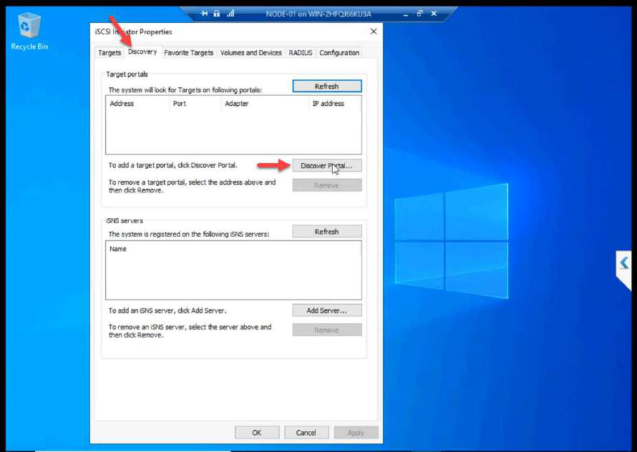The image size is (637, 452).
Task: Open the RADIUS tab
Action: pos(300,53)
